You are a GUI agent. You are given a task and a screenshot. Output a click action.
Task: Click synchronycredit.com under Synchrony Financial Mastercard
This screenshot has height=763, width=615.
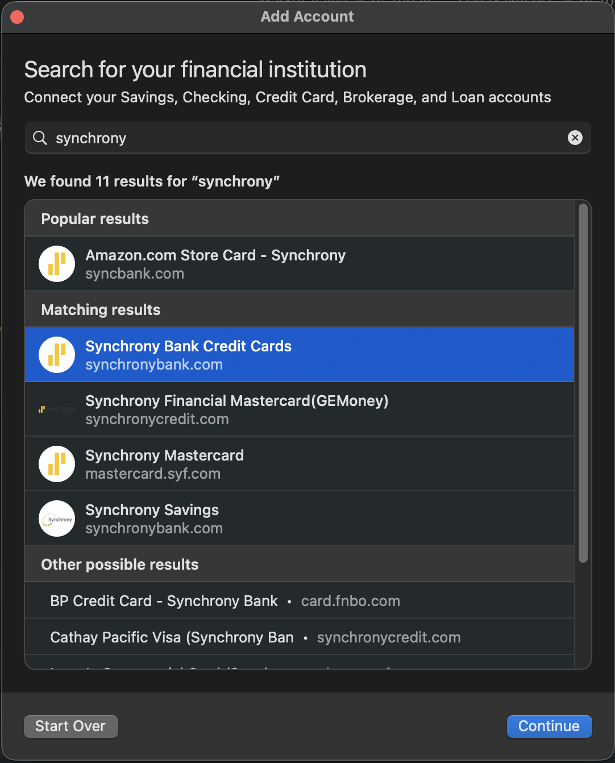(x=157, y=420)
